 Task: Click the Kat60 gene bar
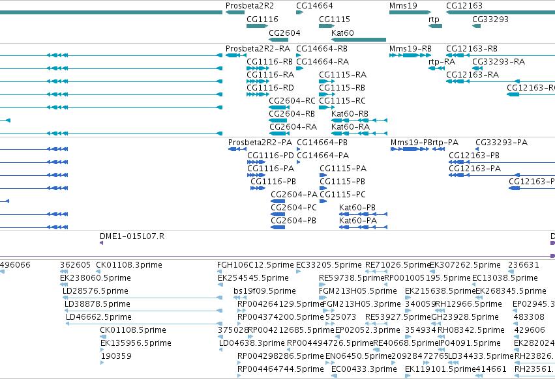[359, 40]
